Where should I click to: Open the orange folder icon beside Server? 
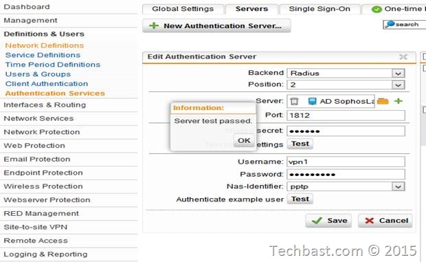[383, 101]
